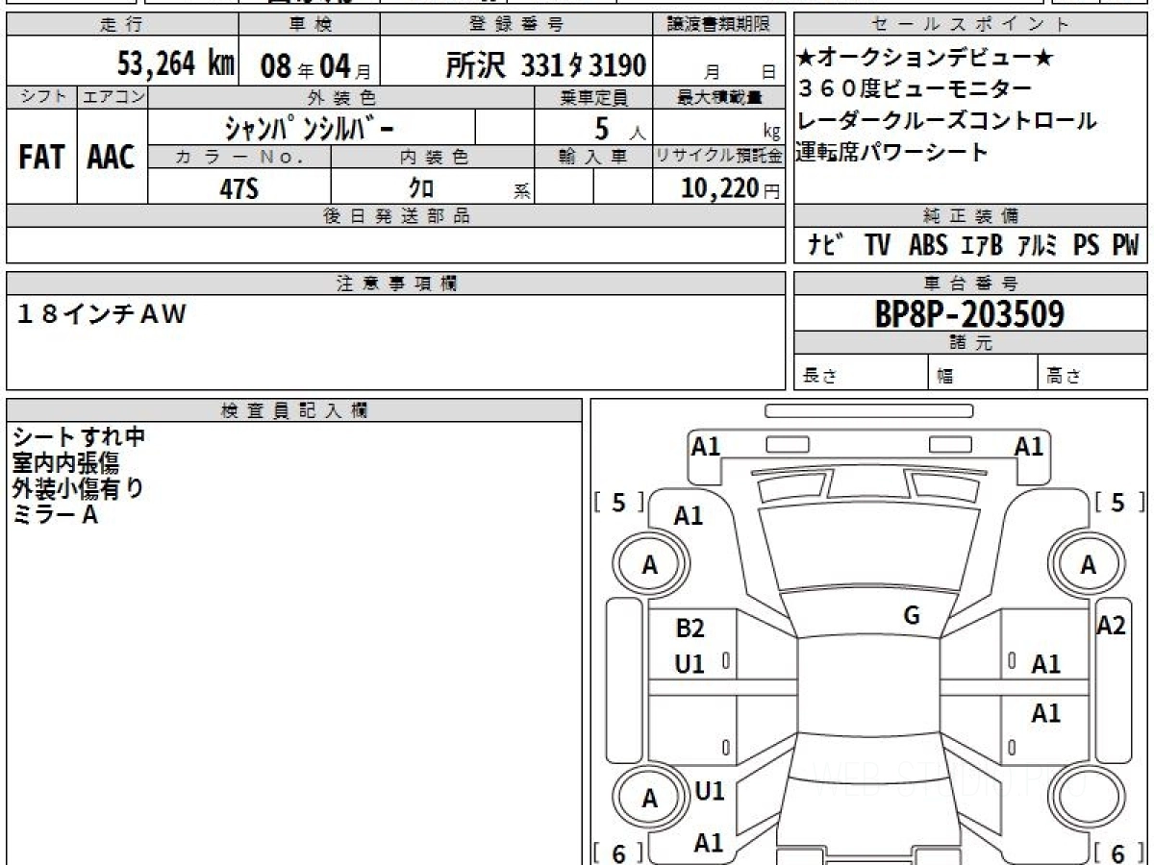Select the 運転席パワーシート line
This screenshot has height=865, width=1154.
(x=892, y=152)
